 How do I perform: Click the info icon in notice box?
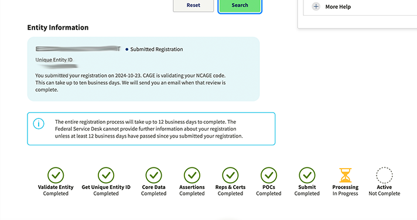coord(39,124)
